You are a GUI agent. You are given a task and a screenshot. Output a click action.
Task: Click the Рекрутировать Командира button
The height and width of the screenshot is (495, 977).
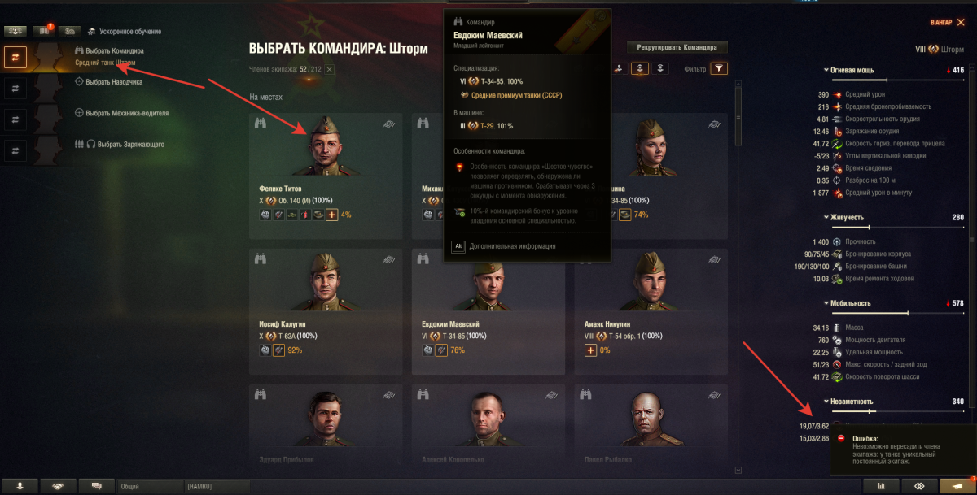click(677, 47)
